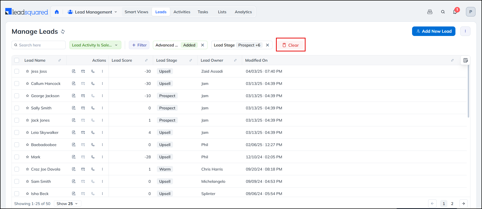Image resolution: width=482 pixels, height=209 pixels.
Task: Expand the Lead Management dropdown
Action: 92,12
